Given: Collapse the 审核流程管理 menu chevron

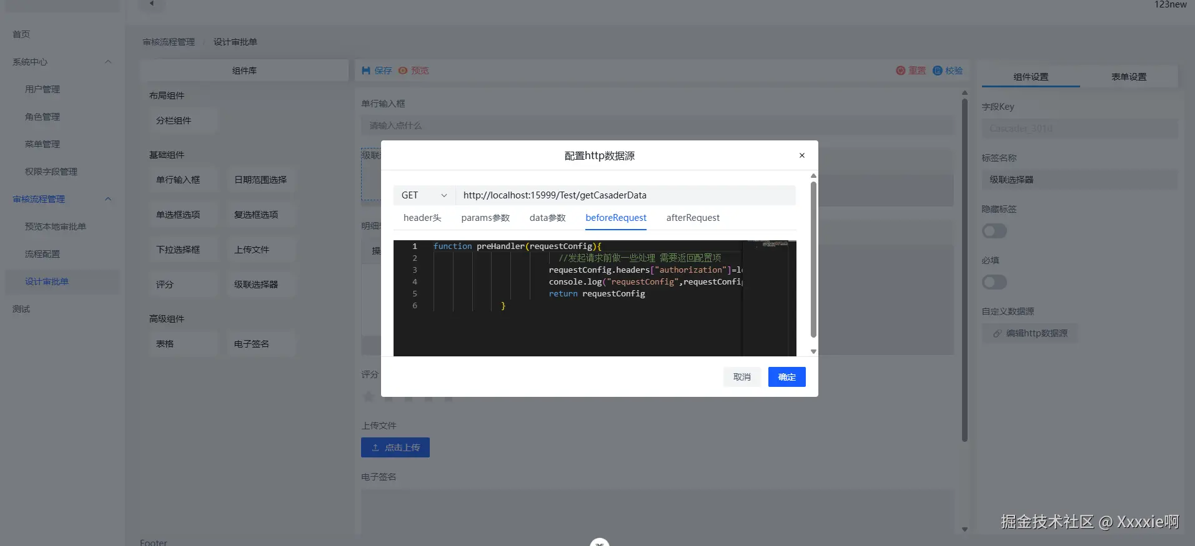Looking at the screenshot, I should (108, 199).
